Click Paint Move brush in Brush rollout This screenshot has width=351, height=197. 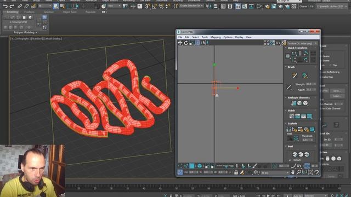click(295, 76)
